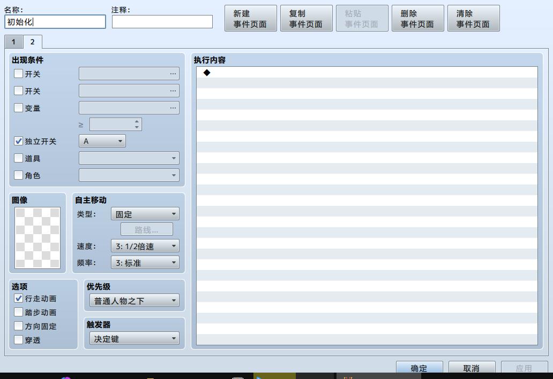The image size is (553, 379).
Task: Enable the second 开关 condition checkbox
Action: [18, 90]
